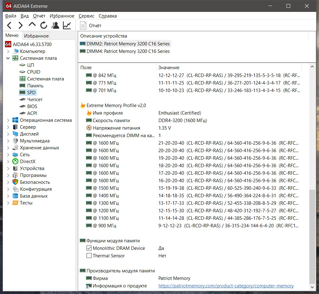Open the user feedback toolbar icon
This screenshot has width=319, height=294.
click(x=55, y=25)
